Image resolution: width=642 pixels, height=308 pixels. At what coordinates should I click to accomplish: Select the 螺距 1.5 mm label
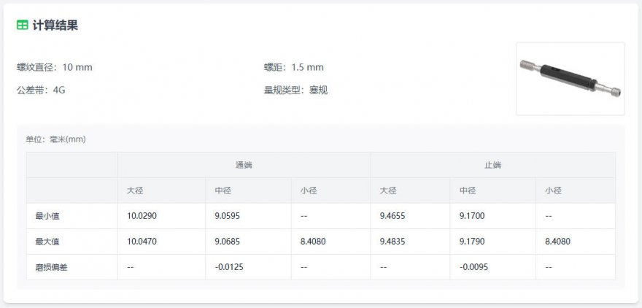point(293,67)
